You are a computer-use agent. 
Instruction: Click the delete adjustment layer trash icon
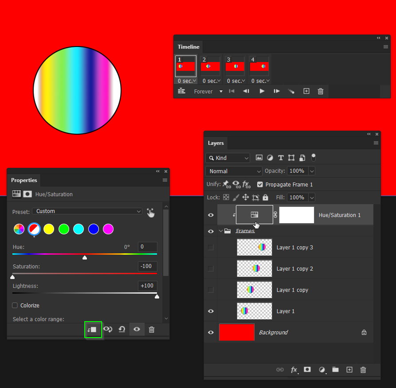pyautogui.click(x=151, y=330)
